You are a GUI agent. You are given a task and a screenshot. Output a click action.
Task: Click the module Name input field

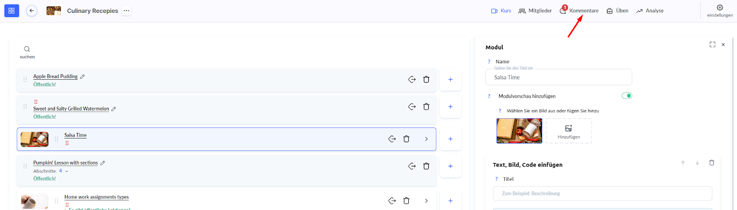(x=558, y=77)
